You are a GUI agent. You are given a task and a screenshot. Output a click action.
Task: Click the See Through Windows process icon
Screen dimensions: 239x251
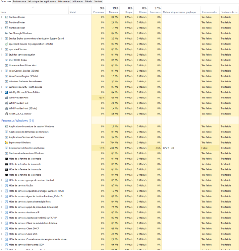click(6, 33)
